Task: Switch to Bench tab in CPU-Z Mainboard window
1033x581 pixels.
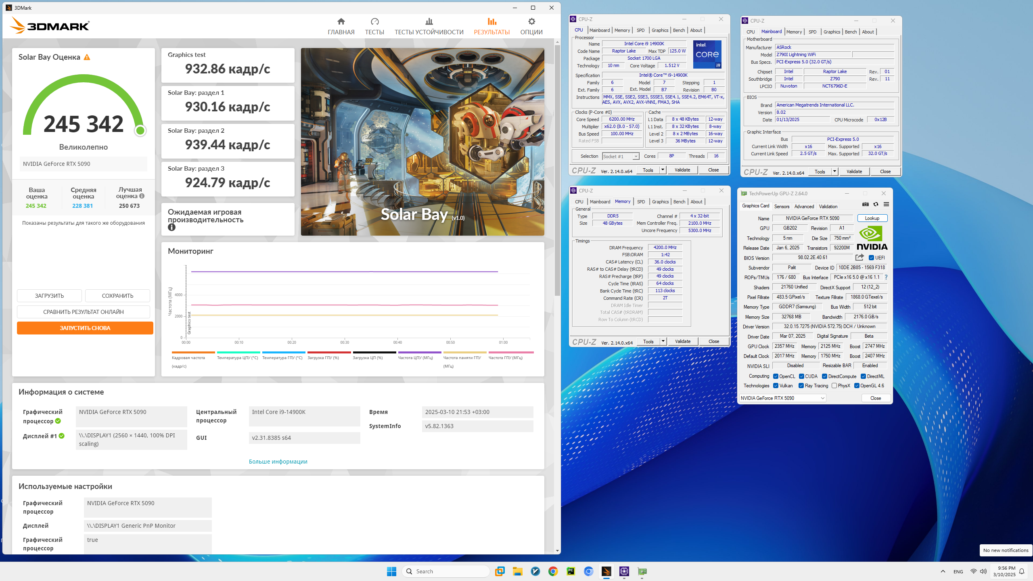Action: [x=851, y=32]
